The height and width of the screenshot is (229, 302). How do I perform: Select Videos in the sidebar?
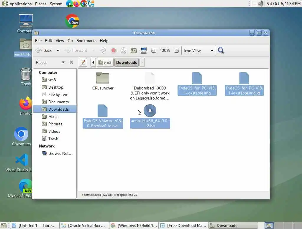(55, 131)
